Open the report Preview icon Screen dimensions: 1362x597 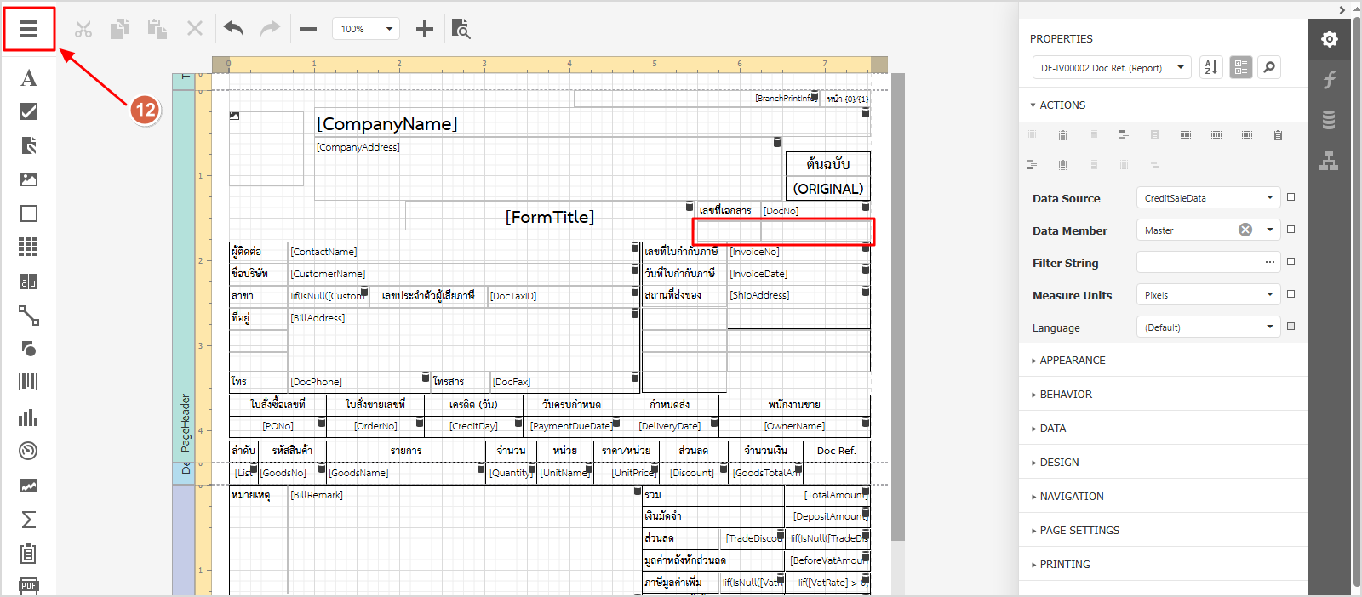(461, 29)
